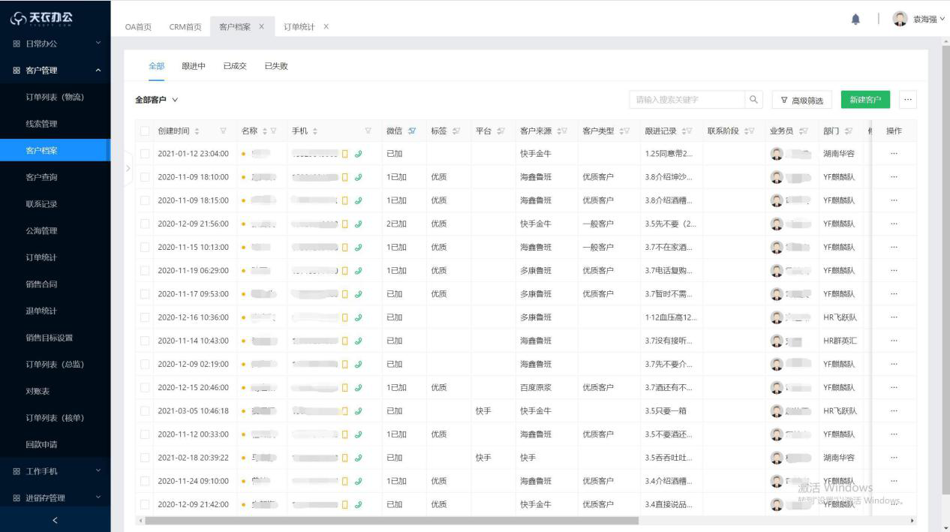Screen dimensions: 950x532
Task: Open row actions for 2020-11-19 06:29:00 row
Action: (894, 270)
